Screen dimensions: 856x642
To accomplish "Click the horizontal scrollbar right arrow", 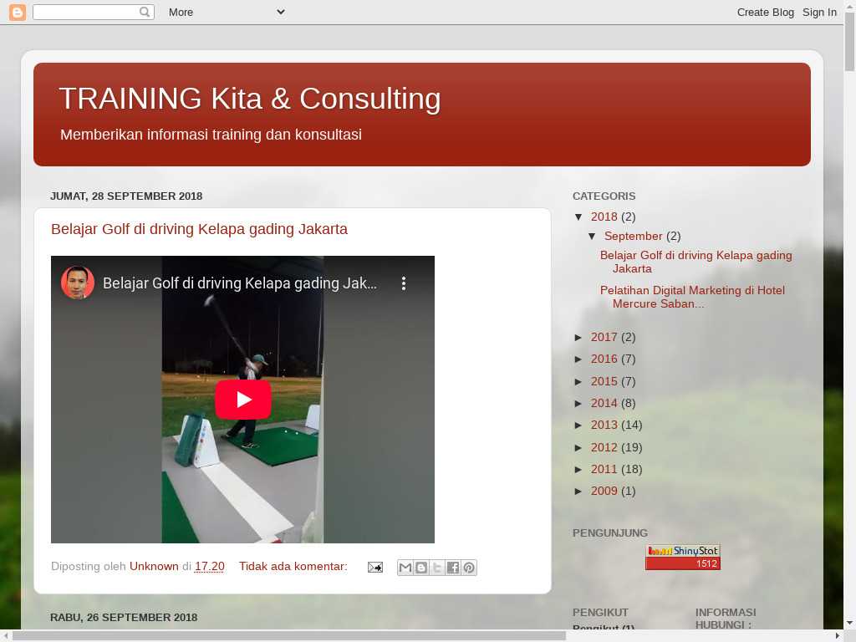I will (838, 636).
